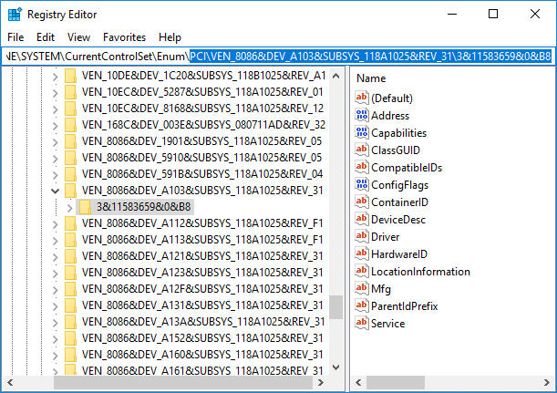The image size is (557, 393).
Task: Open the File menu
Action: [15, 37]
